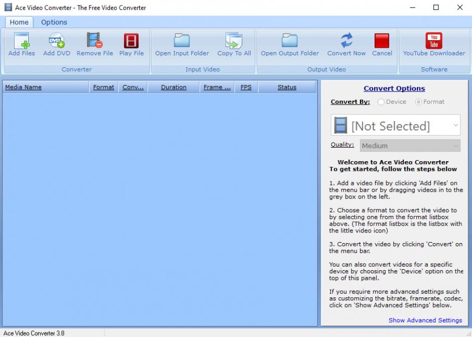The image size is (472, 337).
Task: Click the Convert Options heading
Action: 394,88
